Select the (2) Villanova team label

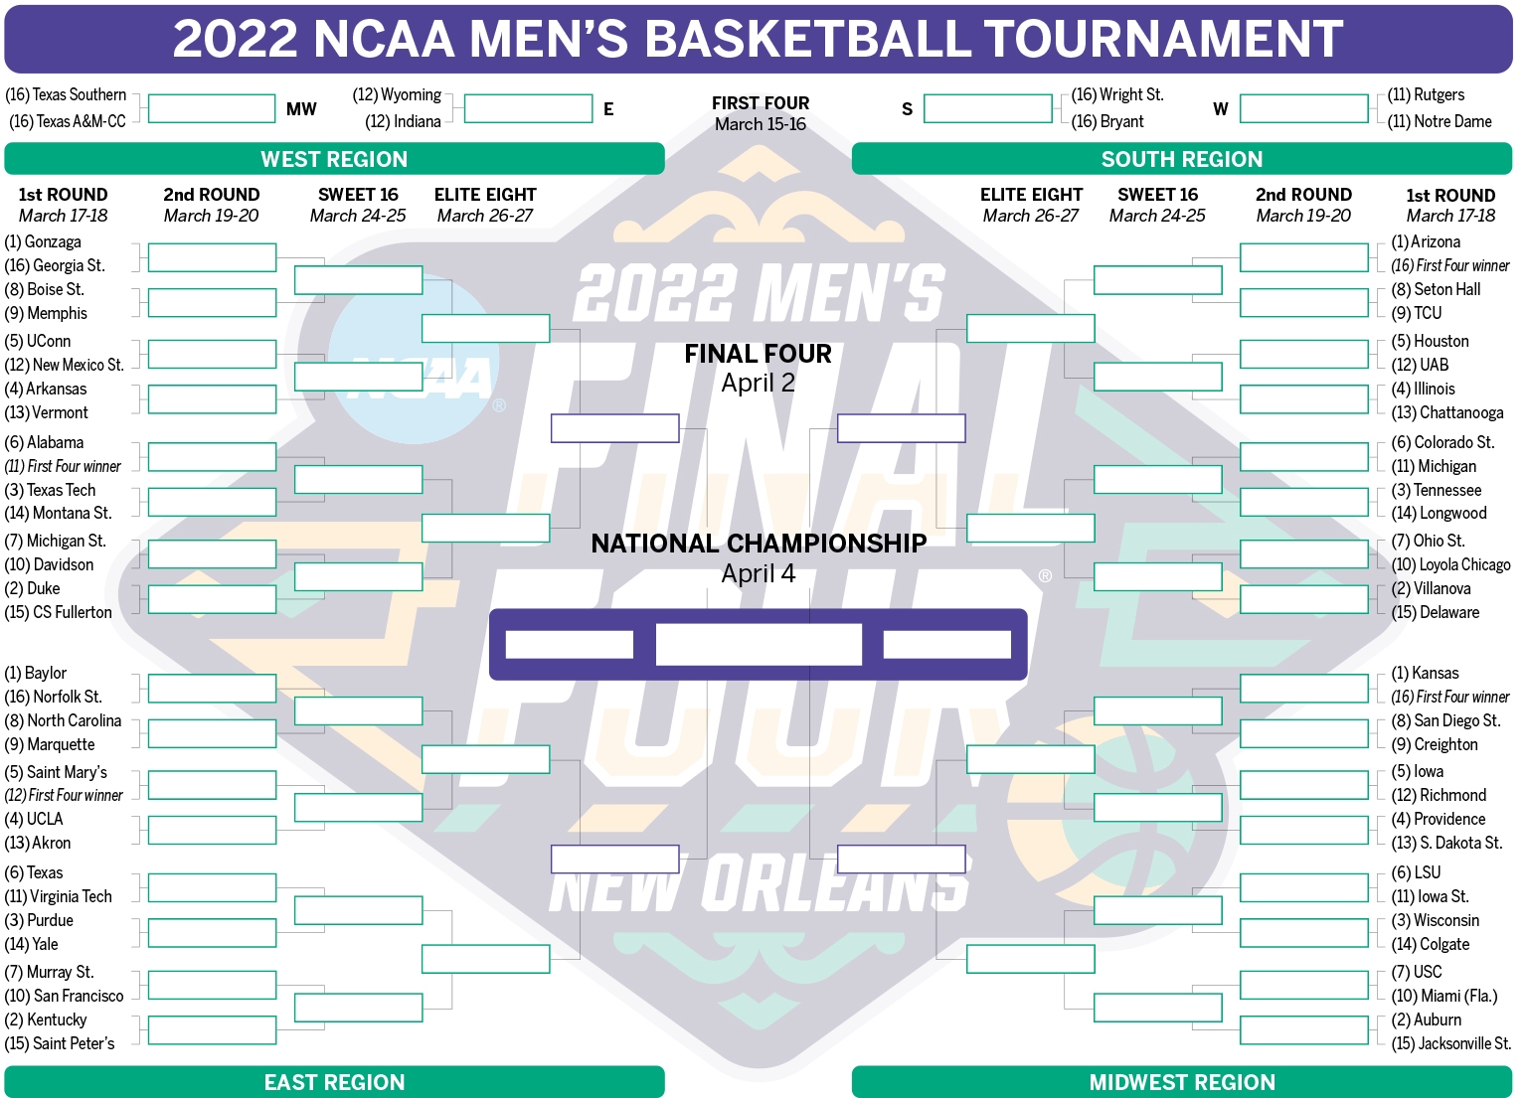tap(1431, 588)
